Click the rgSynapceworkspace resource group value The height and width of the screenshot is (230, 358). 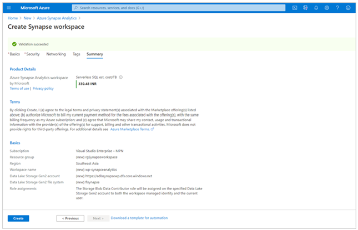click(x=97, y=157)
